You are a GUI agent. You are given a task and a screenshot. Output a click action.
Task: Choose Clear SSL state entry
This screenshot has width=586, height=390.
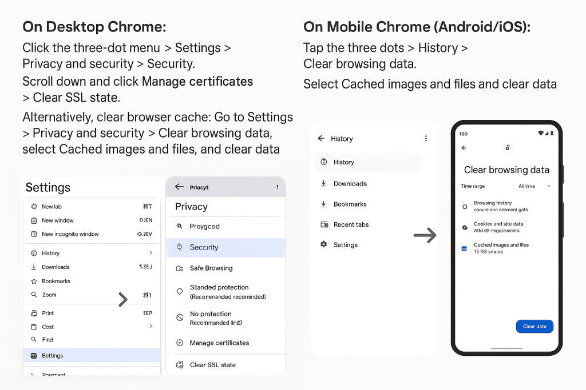[x=226, y=365]
